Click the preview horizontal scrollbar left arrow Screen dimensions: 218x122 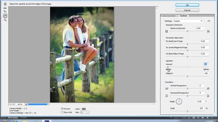tap(49, 104)
